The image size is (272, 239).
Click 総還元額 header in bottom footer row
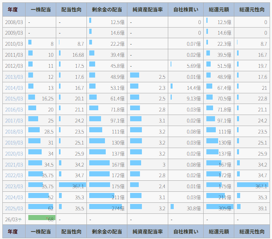tap(219, 232)
